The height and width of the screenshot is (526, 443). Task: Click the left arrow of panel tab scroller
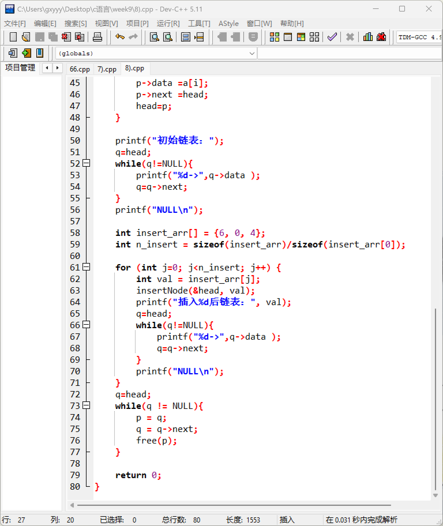[47, 68]
